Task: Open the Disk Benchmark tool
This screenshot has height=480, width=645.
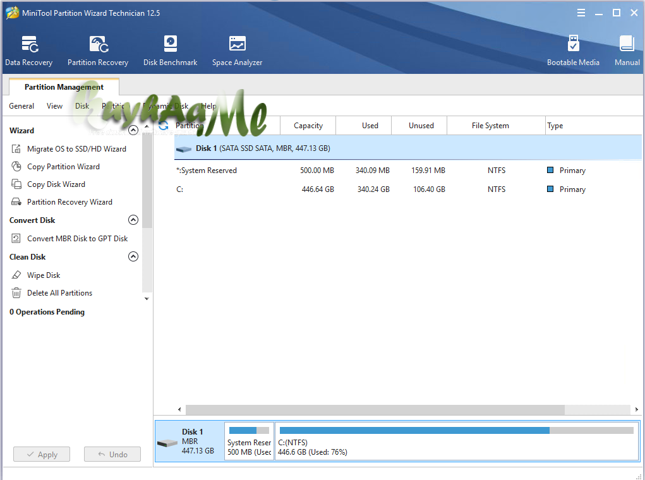Action: [x=171, y=51]
